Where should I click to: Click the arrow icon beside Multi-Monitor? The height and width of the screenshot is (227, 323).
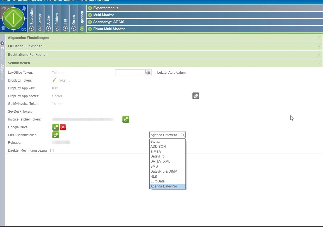click(90, 15)
